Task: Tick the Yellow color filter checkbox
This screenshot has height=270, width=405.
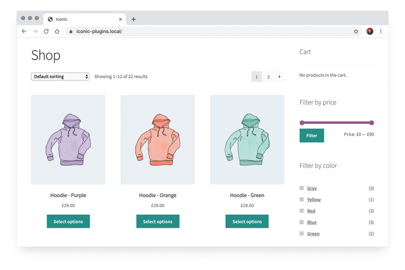Action: 302,200
